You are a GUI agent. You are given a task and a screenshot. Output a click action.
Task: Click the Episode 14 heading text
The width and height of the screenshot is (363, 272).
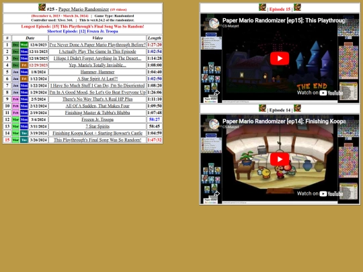point(280,110)
